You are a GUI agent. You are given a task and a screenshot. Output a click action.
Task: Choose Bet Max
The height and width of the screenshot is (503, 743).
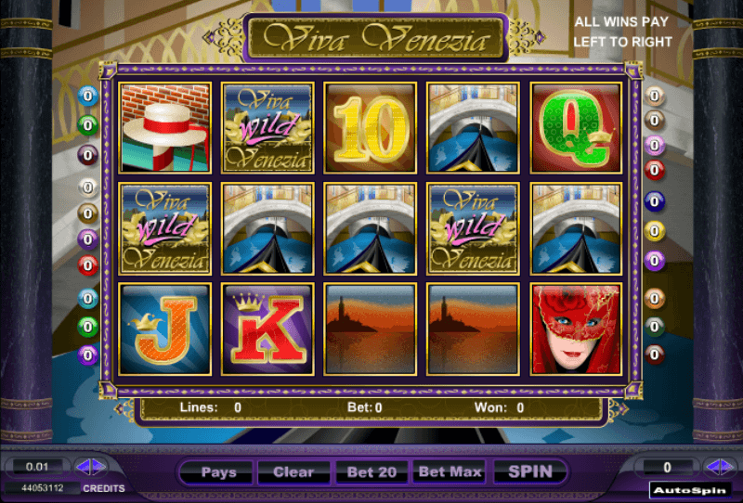click(x=450, y=471)
